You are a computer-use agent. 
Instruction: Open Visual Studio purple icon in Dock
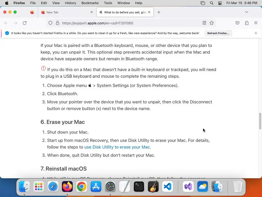tap(188, 186)
